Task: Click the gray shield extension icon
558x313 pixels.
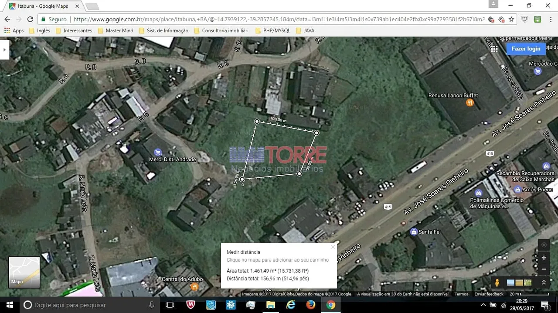Action: tap(525, 19)
